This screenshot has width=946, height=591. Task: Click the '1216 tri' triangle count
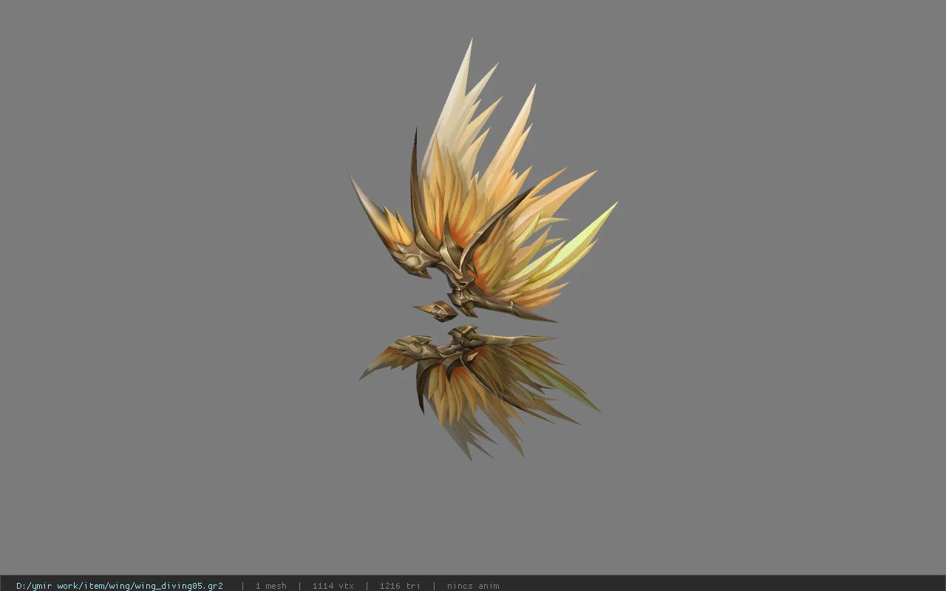[400, 586]
